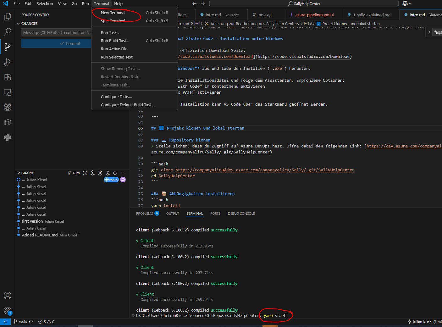Screen dimensions: 442x327
Task: Refresh the source control Graph
Action: [x=115, y=173]
